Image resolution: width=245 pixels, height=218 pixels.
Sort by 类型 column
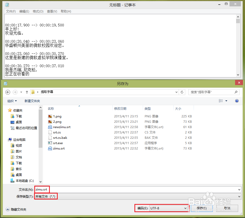point(148,108)
